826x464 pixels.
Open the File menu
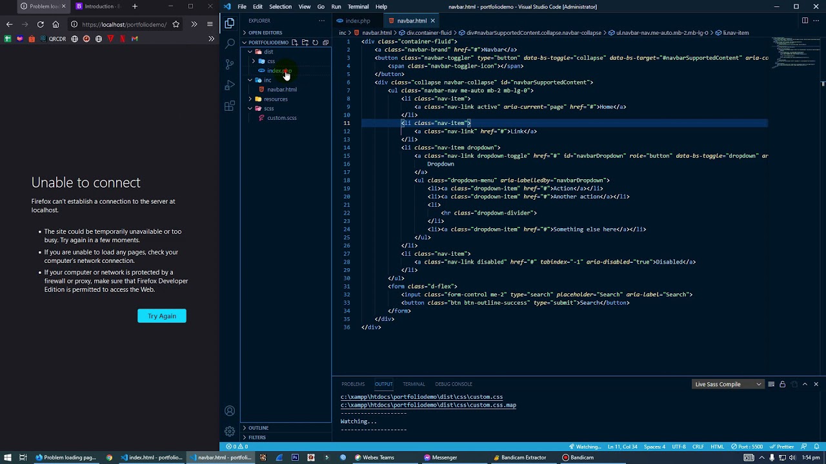[241, 6]
